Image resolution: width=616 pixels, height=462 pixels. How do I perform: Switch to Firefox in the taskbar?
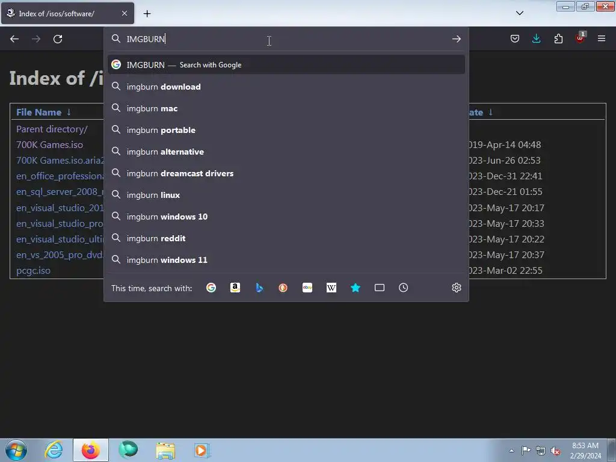pyautogui.click(x=91, y=450)
